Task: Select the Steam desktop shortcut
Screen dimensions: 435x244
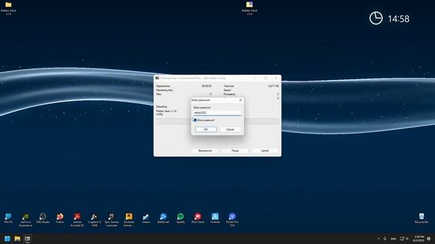Action: (x=146, y=218)
